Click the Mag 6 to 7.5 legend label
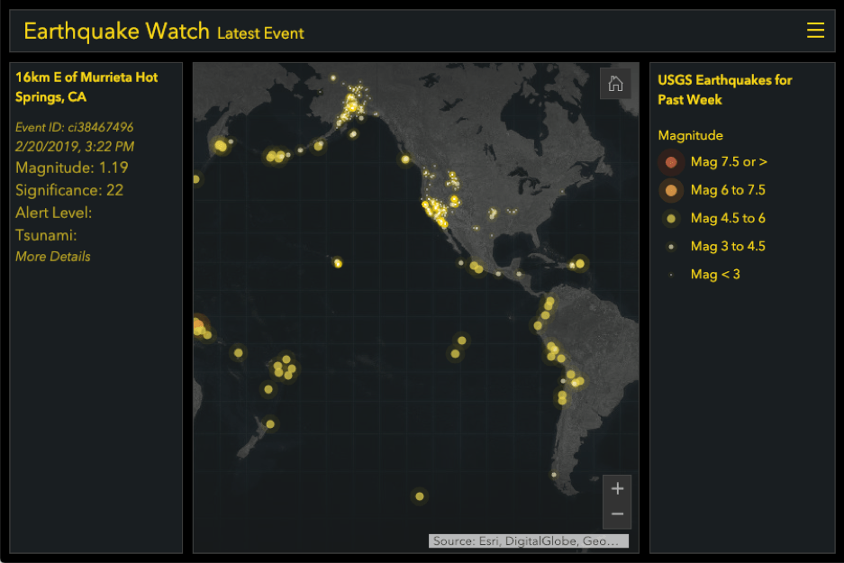The height and width of the screenshot is (563, 844). 728,190
